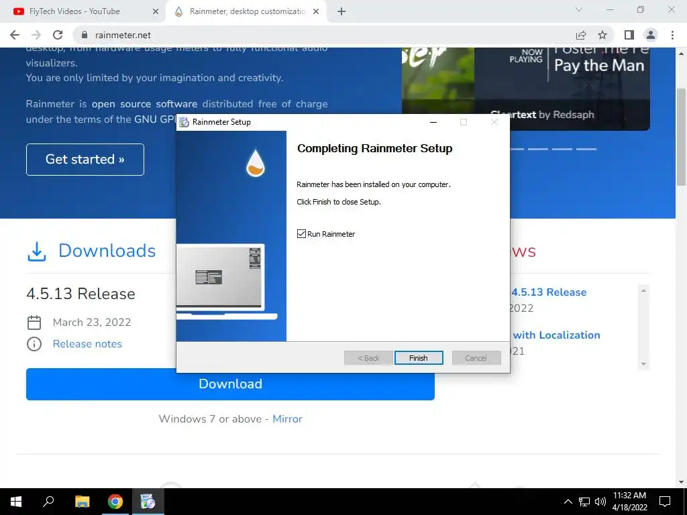Viewport: 687px width, 515px height.
Task: Click the Rainmeter Setup title bar icon
Action: pos(184,122)
